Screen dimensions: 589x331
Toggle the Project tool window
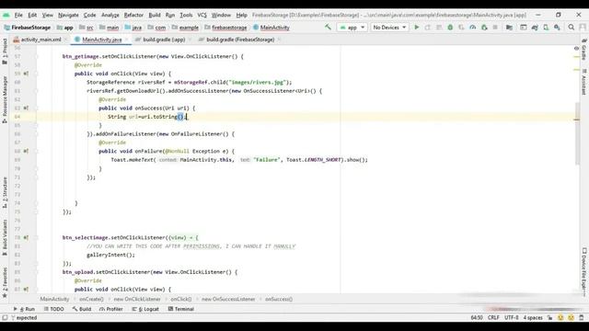click(5, 51)
